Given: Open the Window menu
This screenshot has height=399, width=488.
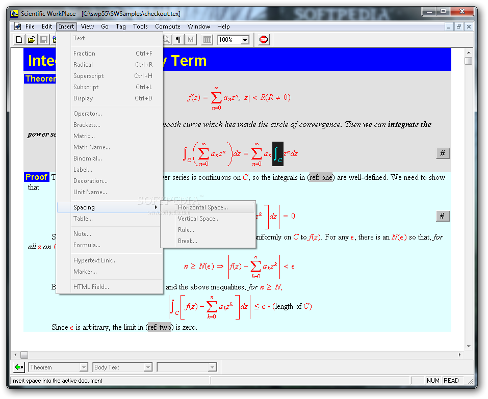Looking at the screenshot, I should click(x=198, y=26).
